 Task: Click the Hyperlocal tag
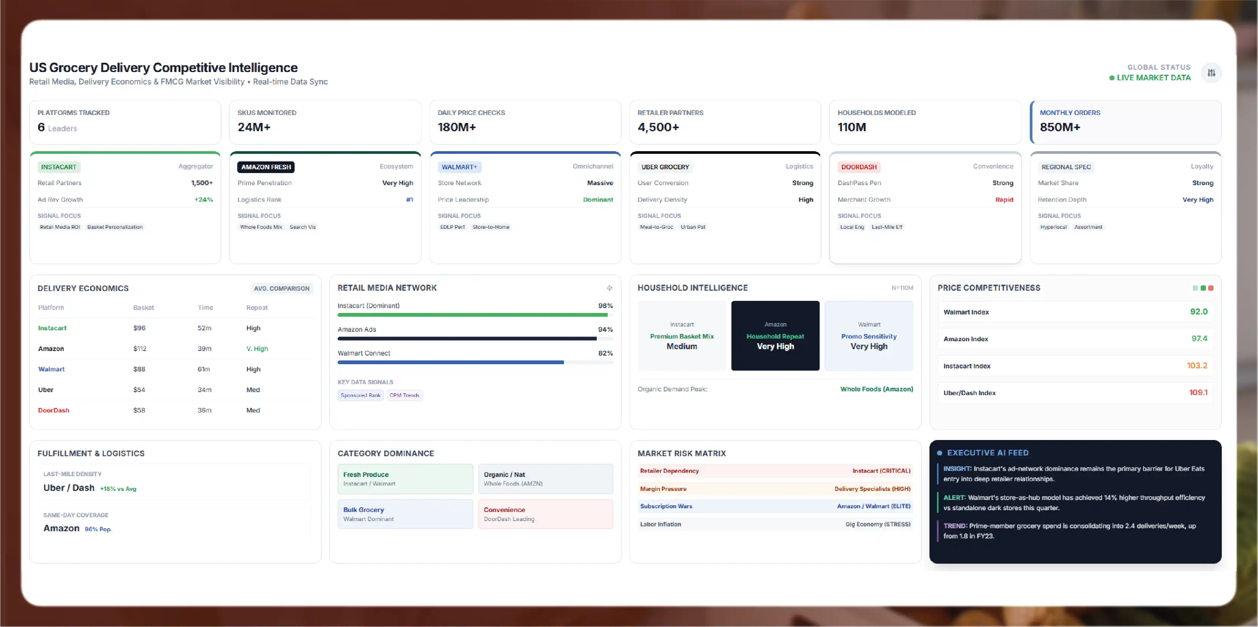point(1054,227)
